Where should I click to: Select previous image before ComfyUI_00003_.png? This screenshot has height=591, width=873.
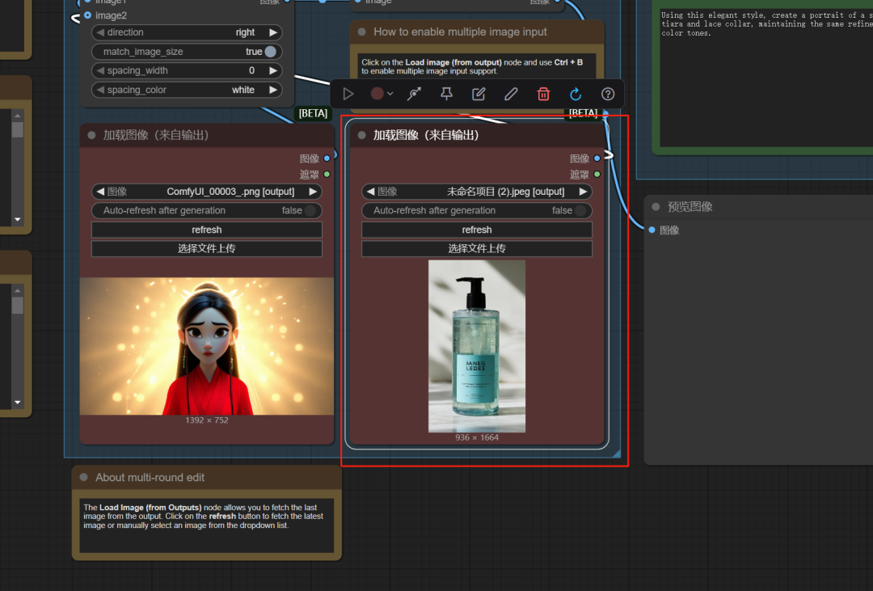(x=100, y=192)
